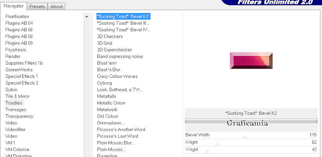The height and width of the screenshot is (157, 322).
Task: Select the Transparency category
Action: pyautogui.click(x=19, y=116)
